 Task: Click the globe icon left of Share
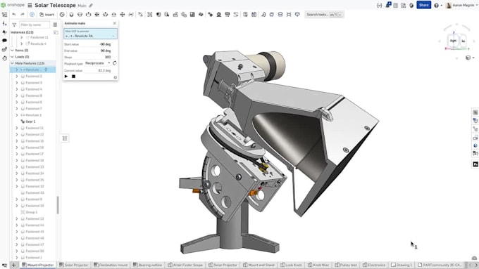(411, 5)
